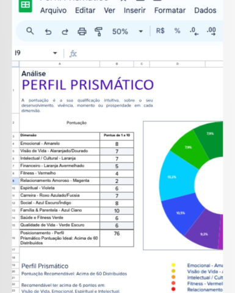Redo the action with the redo arrow
This screenshot has width=235, height=293.
coord(65,32)
